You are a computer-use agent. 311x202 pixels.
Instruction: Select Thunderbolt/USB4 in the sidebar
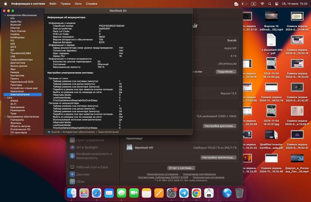(x=21, y=53)
